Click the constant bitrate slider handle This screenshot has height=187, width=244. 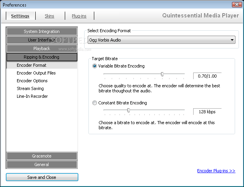point(128,110)
